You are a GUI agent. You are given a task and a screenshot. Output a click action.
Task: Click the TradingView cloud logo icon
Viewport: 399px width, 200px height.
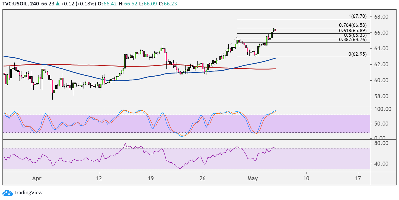7,193
